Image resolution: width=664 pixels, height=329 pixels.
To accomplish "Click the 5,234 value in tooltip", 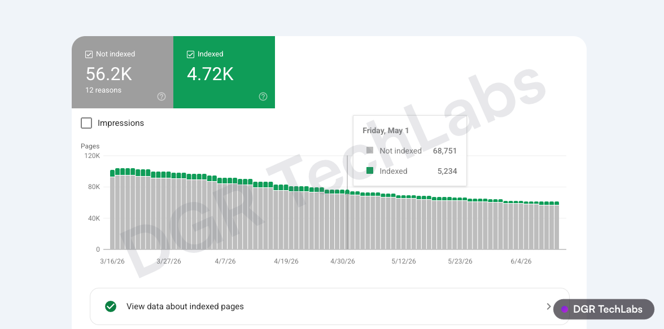I will [x=447, y=171].
